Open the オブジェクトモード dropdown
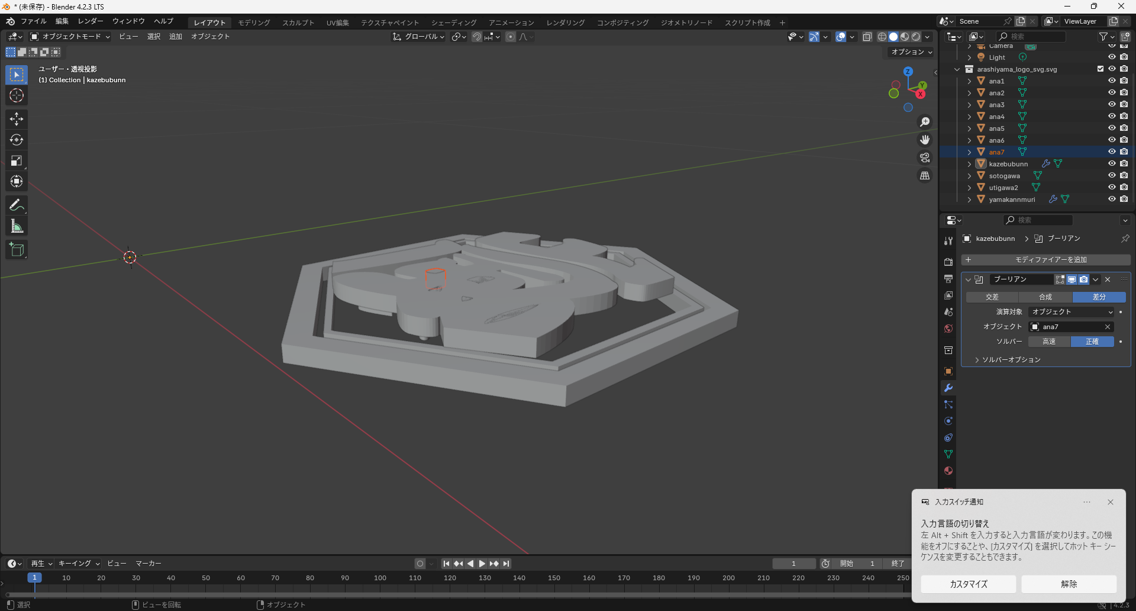1136x611 pixels. pos(70,37)
